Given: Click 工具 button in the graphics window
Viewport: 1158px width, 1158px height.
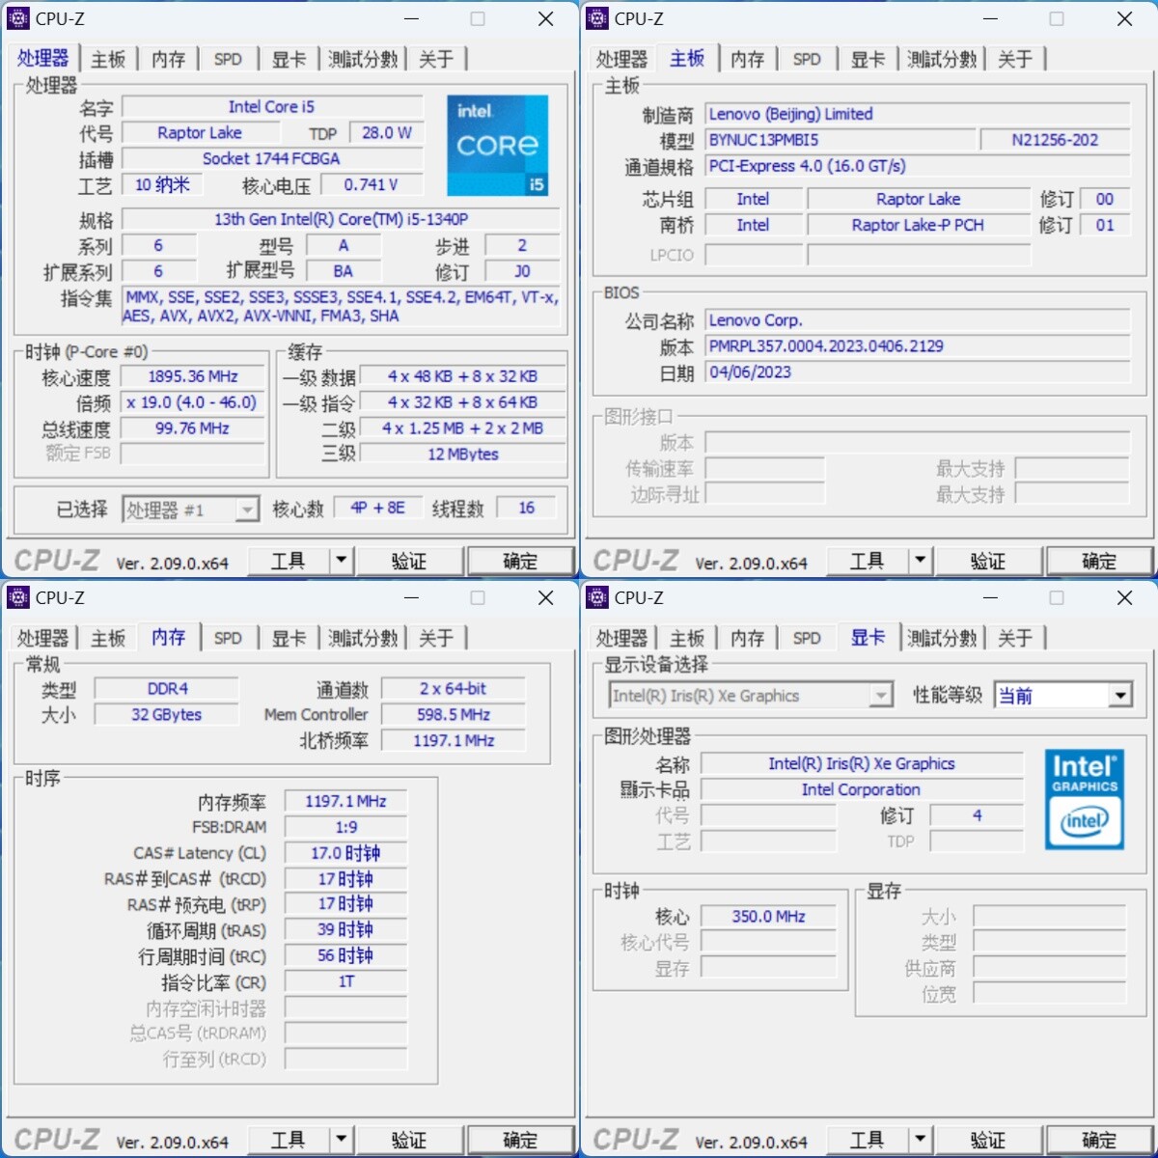Looking at the screenshot, I should pyautogui.click(x=867, y=1140).
